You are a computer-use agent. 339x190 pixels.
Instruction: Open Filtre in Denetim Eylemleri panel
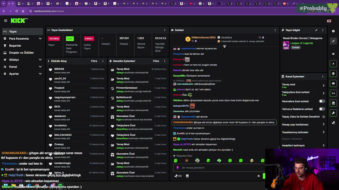pyautogui.click(x=156, y=61)
